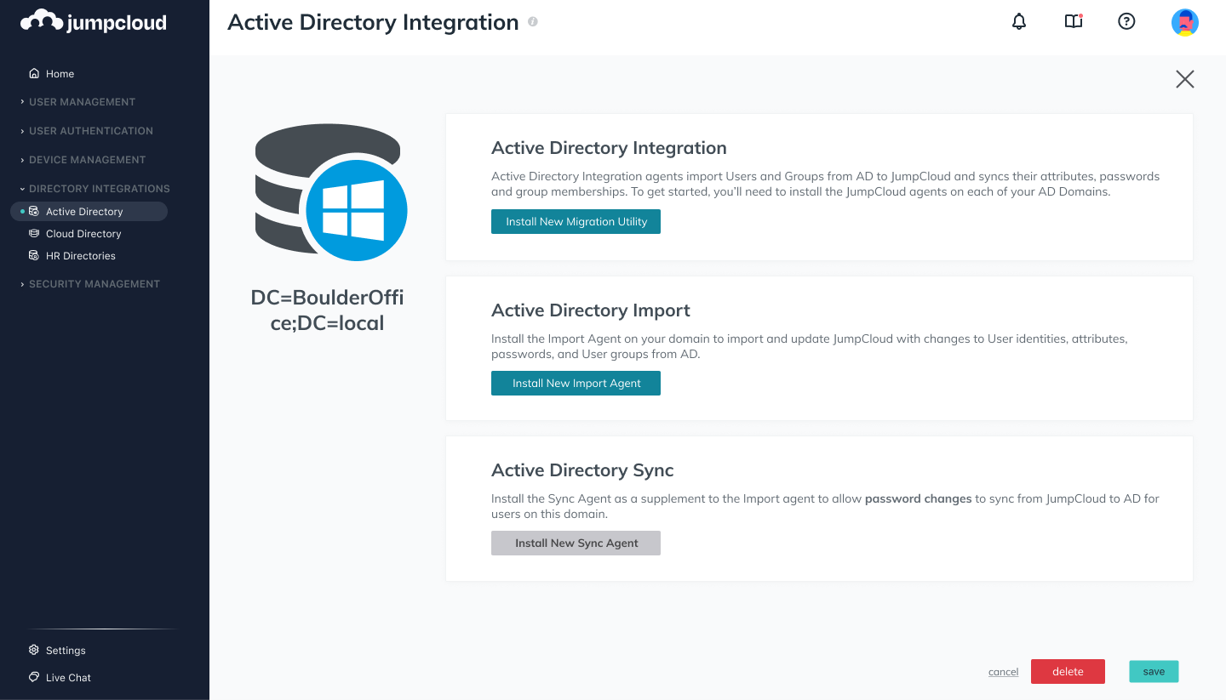The image size is (1226, 700).
Task: Open the user profile avatar
Action: (1185, 22)
